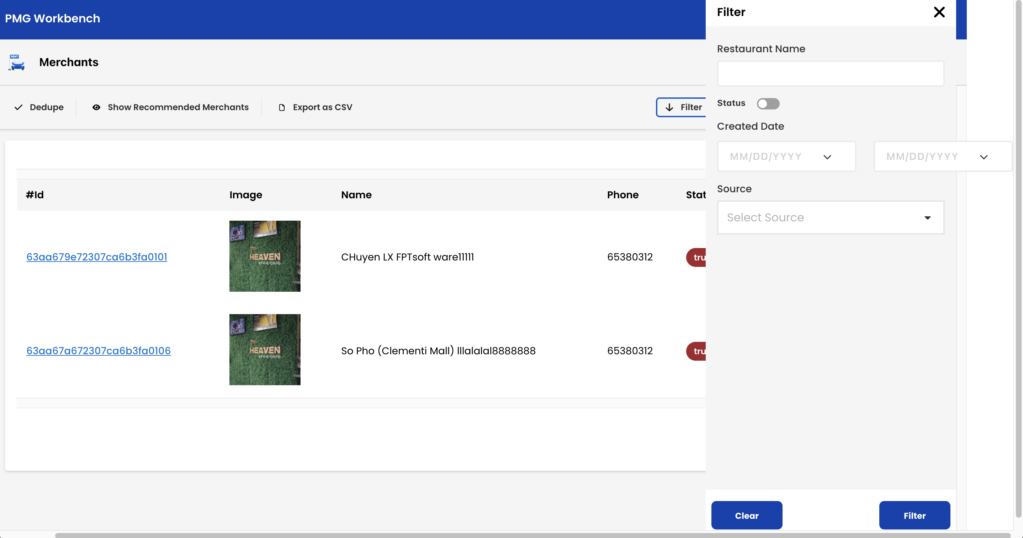Open the Source selection arrow
The width and height of the screenshot is (1023, 538).
[928, 217]
